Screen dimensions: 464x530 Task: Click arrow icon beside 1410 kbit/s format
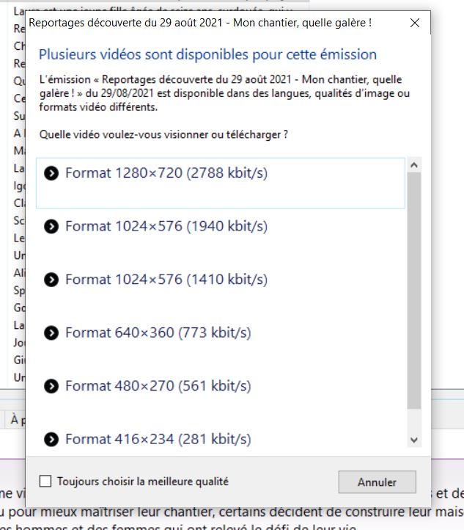51,280
